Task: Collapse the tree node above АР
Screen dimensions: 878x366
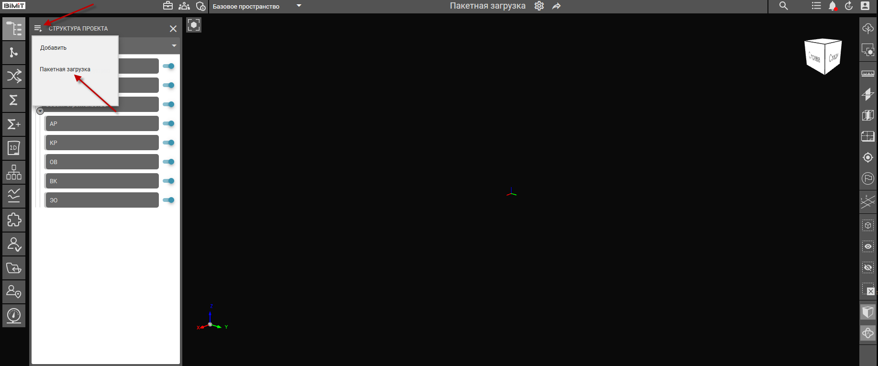Action: click(x=40, y=111)
